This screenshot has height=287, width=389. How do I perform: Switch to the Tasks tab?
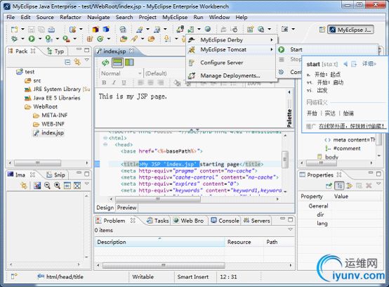[x=158, y=221]
